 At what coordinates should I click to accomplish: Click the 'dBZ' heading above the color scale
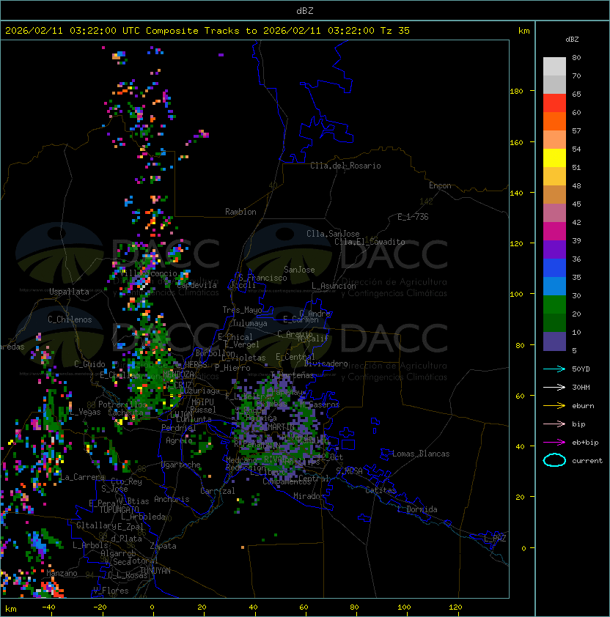572,40
